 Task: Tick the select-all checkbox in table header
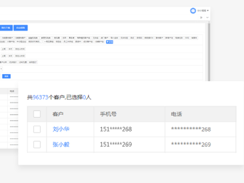pyautogui.click(x=37, y=114)
